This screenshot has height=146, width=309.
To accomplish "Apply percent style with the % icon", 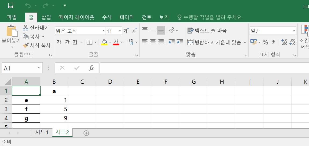I will coord(265,42).
